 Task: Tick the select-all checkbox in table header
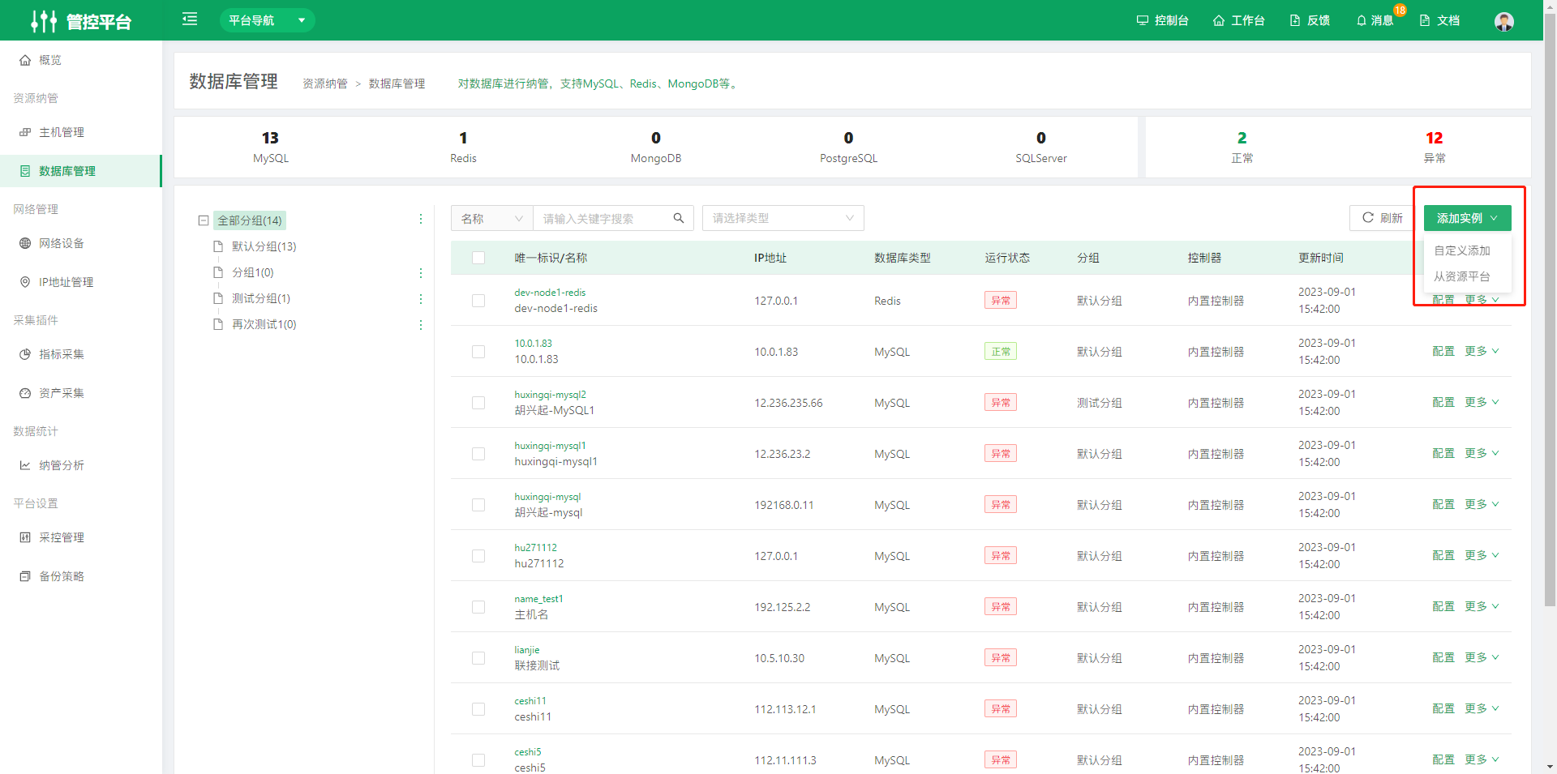478,258
